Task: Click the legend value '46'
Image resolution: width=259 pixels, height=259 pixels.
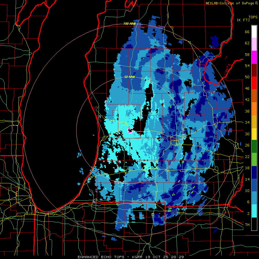Action: pyautogui.click(x=247, y=89)
